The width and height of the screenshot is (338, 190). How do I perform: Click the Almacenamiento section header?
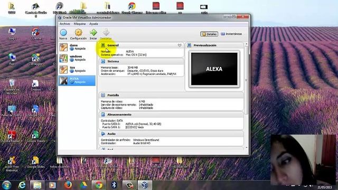(171, 115)
